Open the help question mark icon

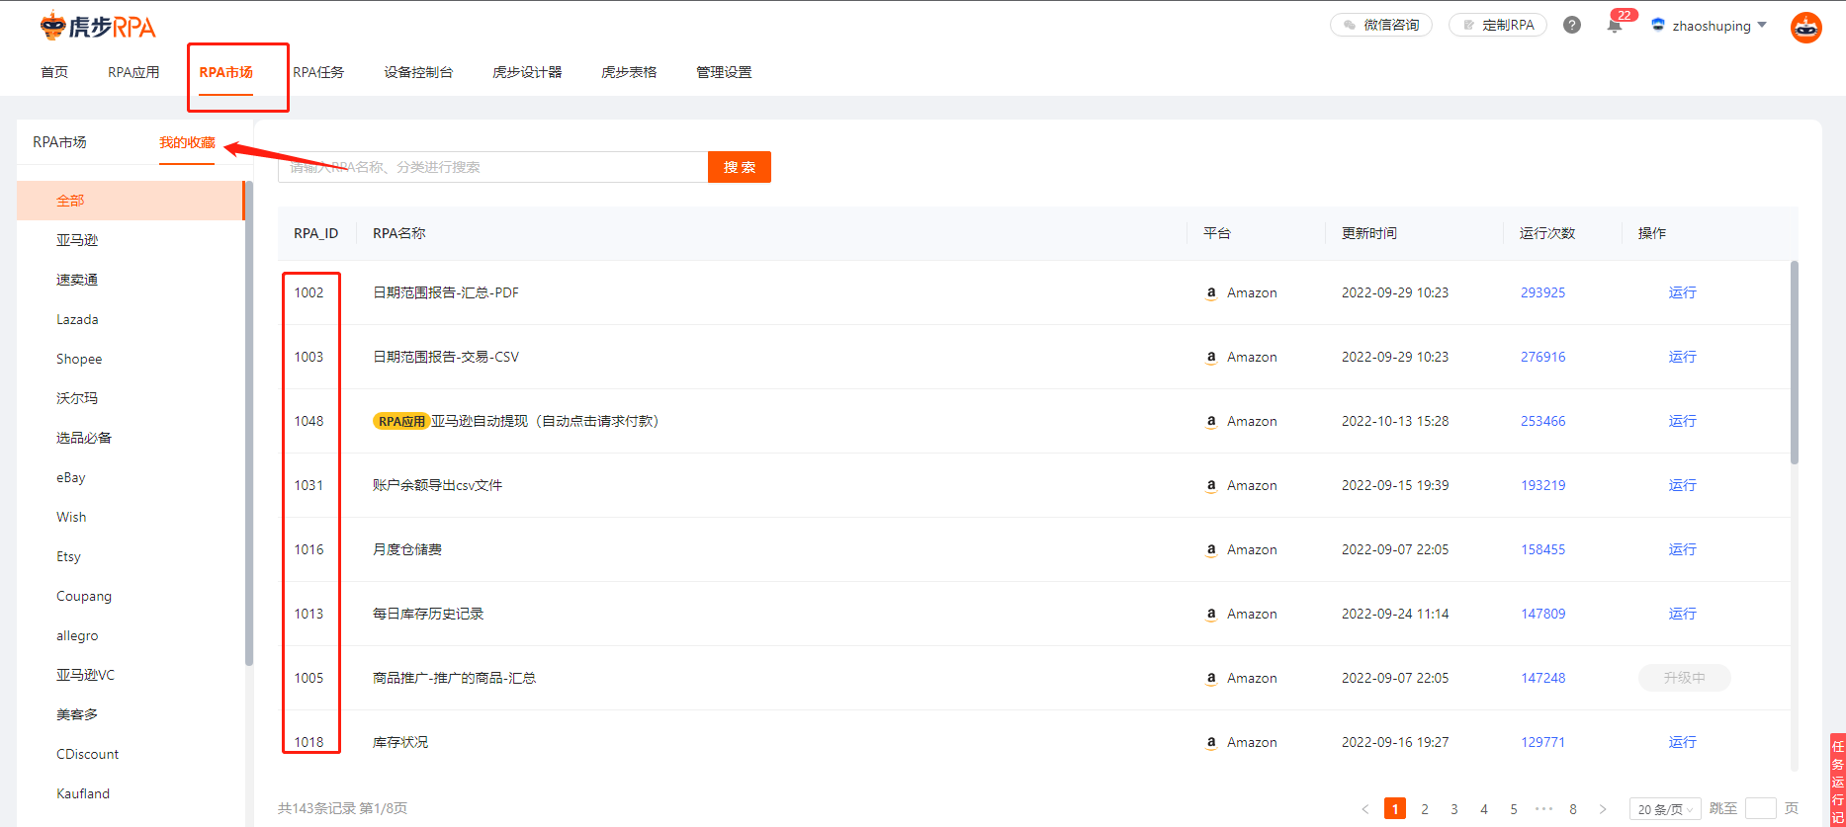[x=1571, y=25]
